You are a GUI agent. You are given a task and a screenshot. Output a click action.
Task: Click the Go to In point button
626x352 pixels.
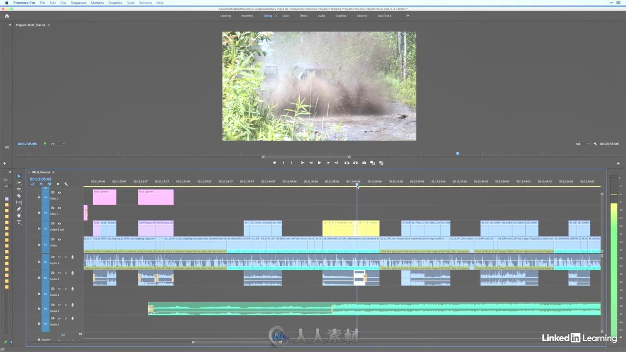coord(302,163)
